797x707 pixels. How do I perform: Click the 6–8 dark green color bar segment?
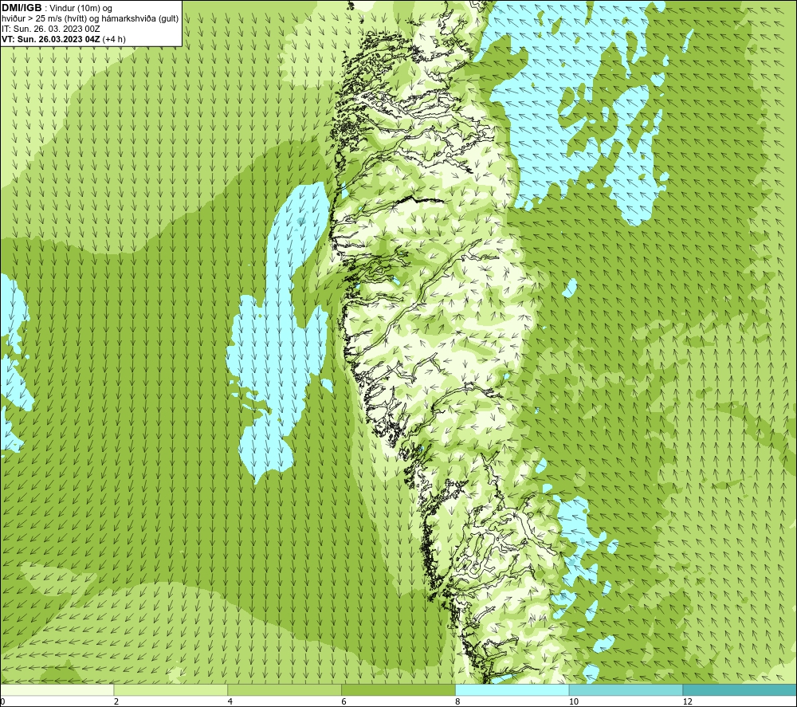point(398,689)
